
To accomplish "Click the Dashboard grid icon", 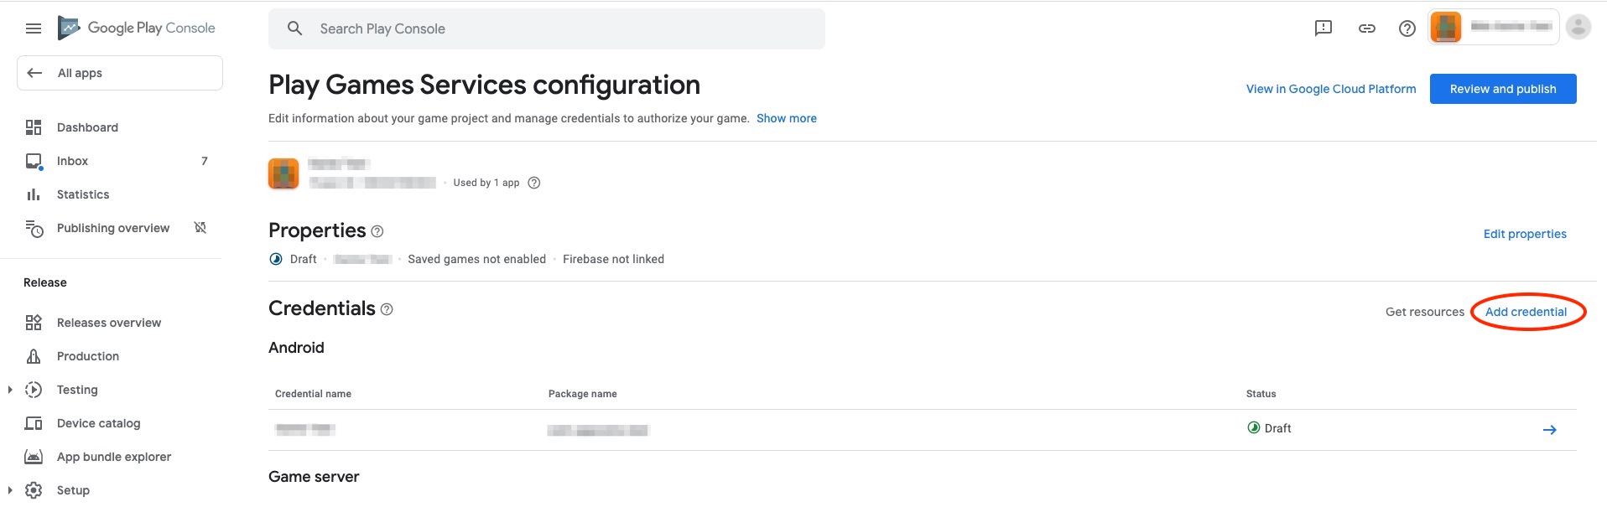I will (34, 127).
